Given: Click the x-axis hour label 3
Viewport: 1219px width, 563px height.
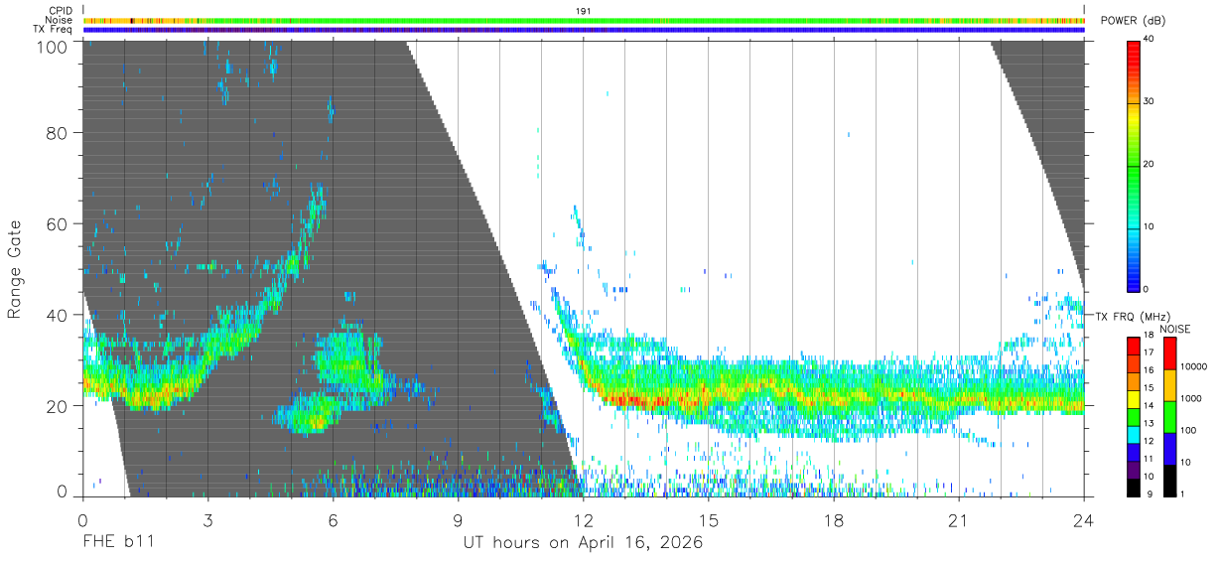Looking at the screenshot, I should (x=207, y=519).
